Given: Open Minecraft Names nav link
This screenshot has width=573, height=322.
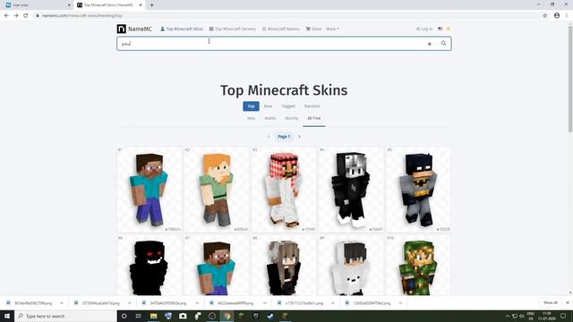Looking at the screenshot, I should [280, 29].
